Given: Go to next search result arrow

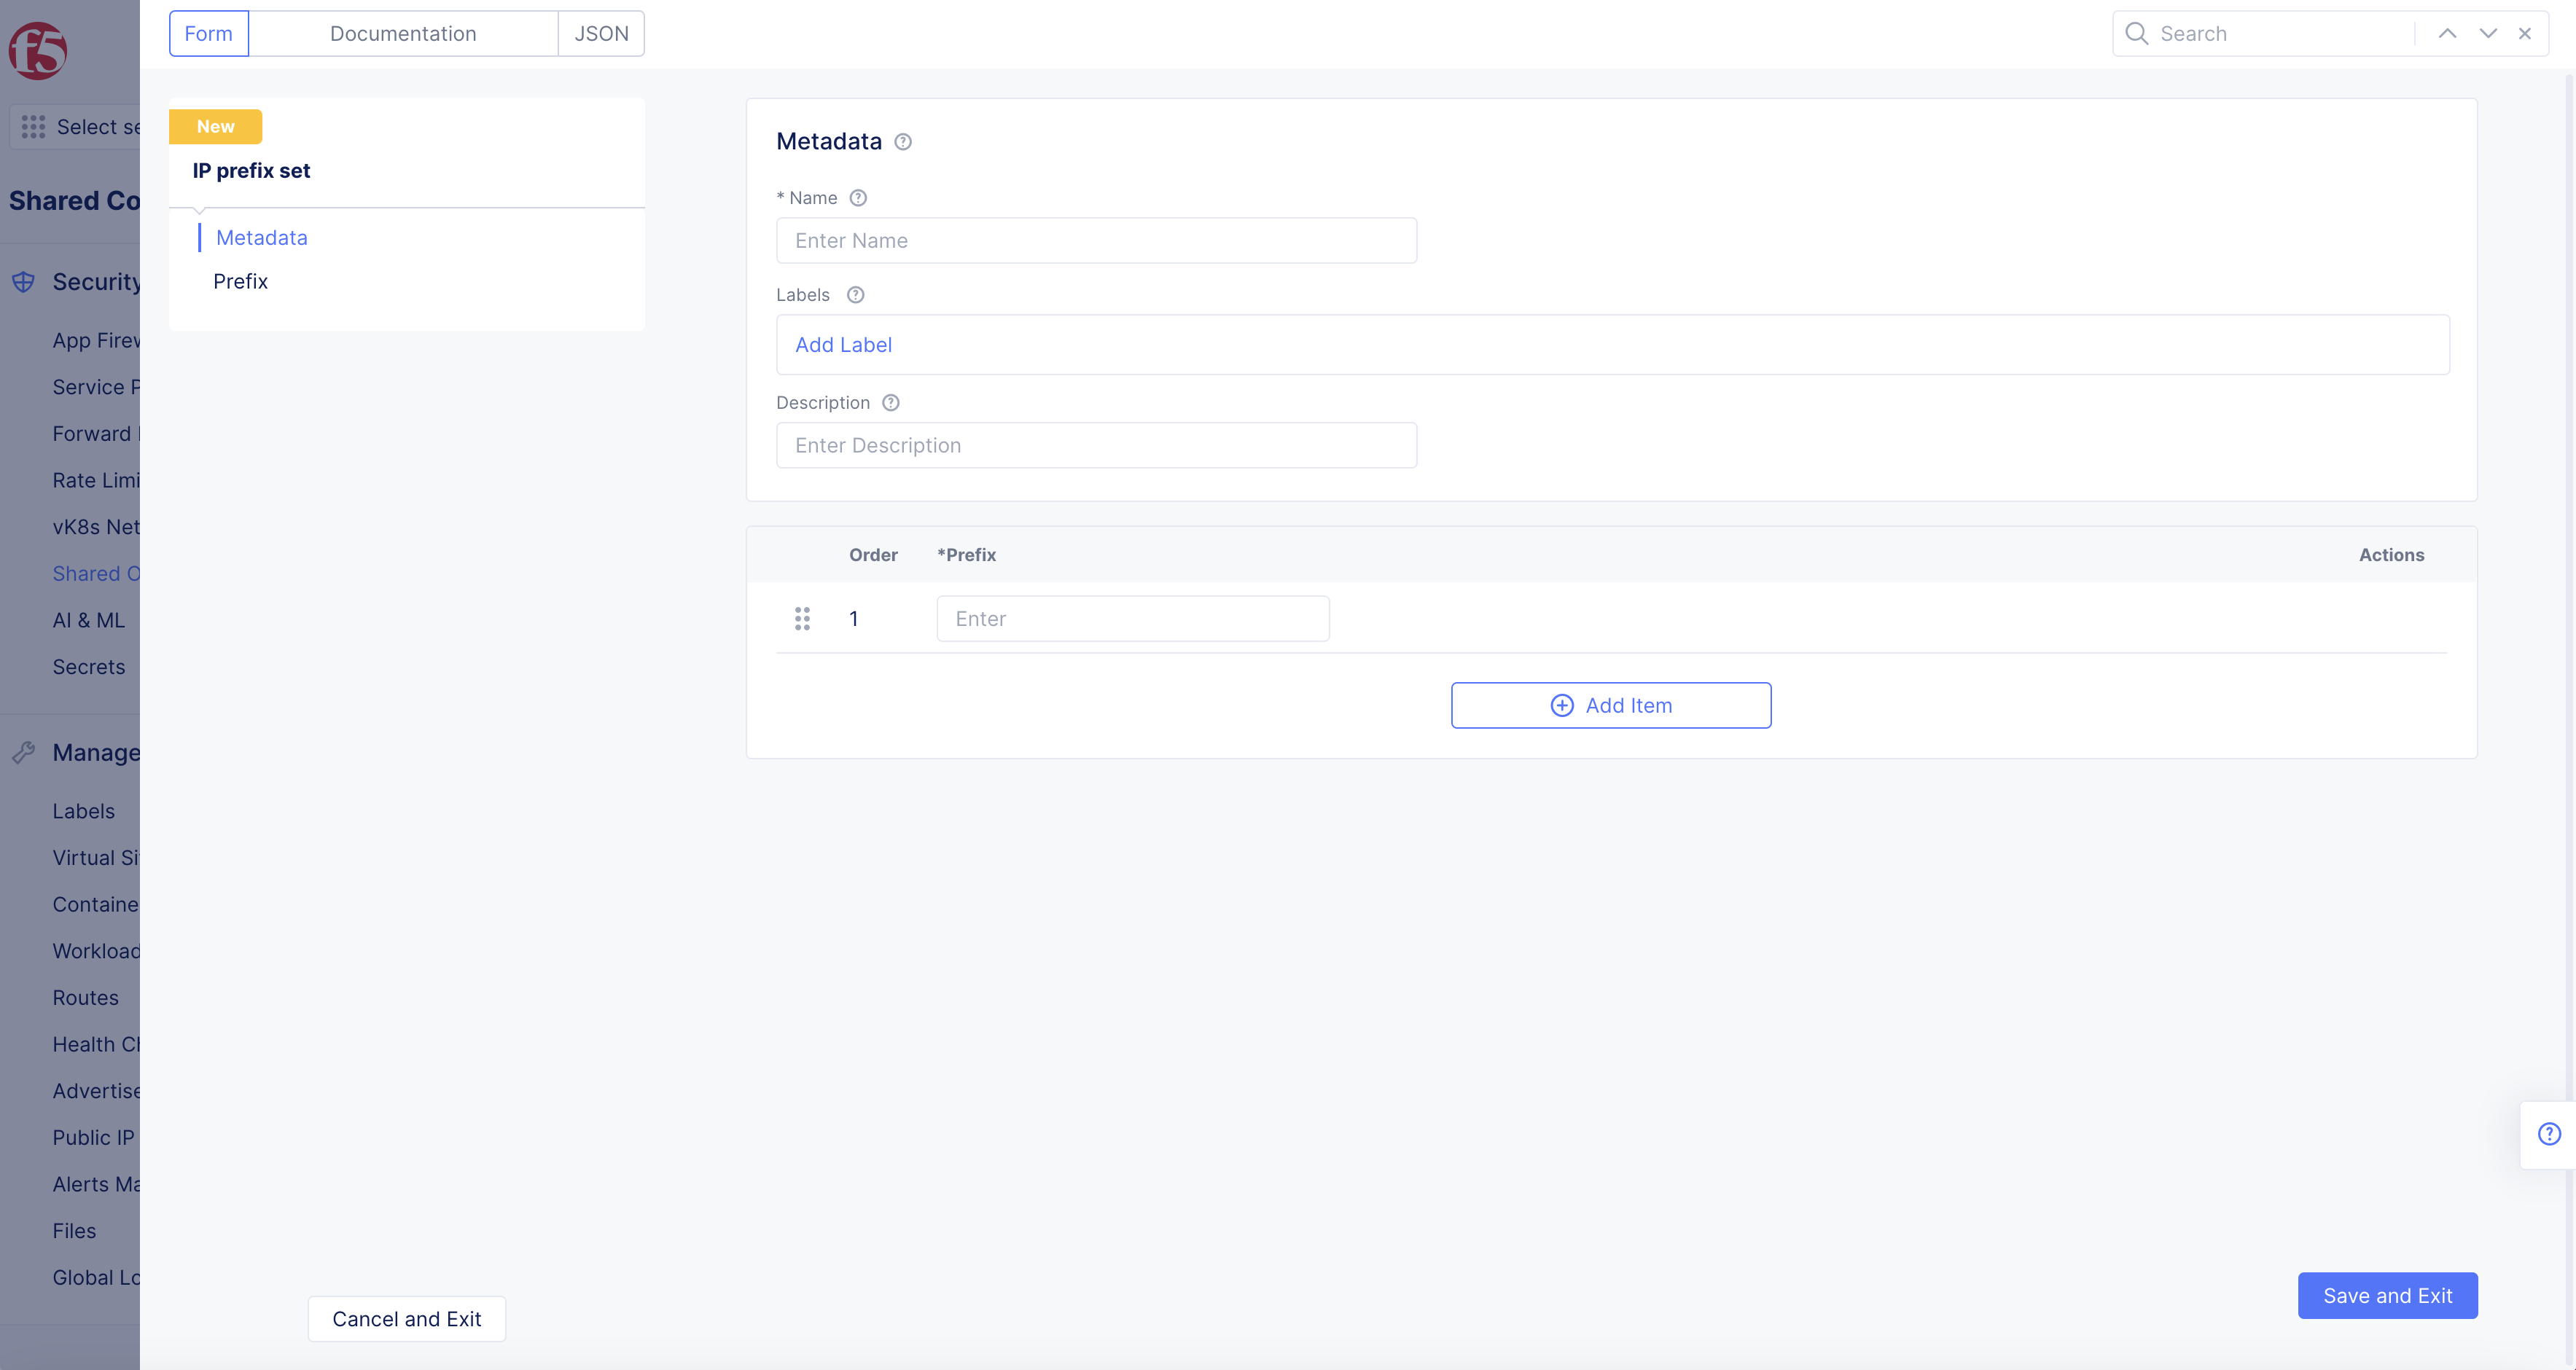Looking at the screenshot, I should click(2488, 34).
